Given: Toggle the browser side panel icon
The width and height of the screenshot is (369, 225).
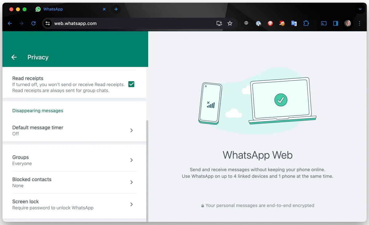Looking at the screenshot, I should point(335,23).
